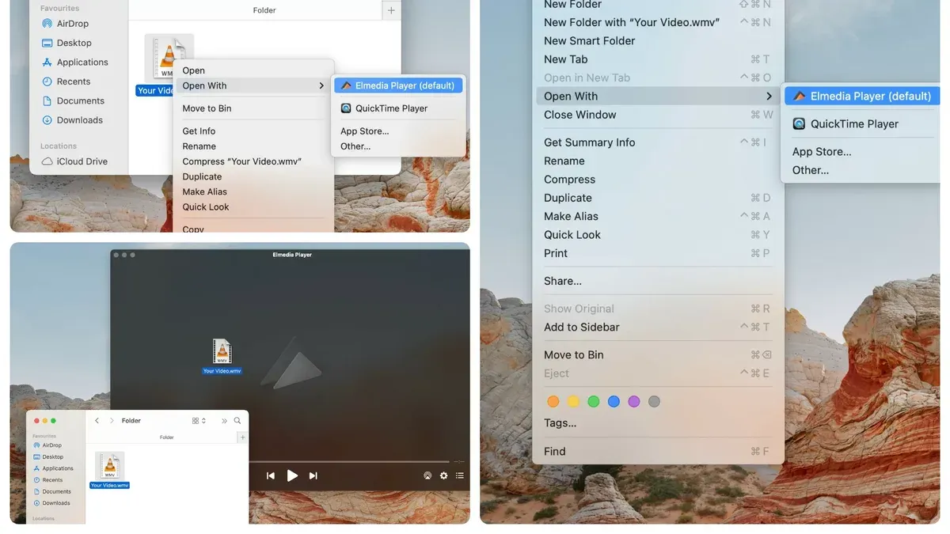Open Downloads in the top-left Finder sidebar
The height and width of the screenshot is (534, 950).
click(72, 120)
